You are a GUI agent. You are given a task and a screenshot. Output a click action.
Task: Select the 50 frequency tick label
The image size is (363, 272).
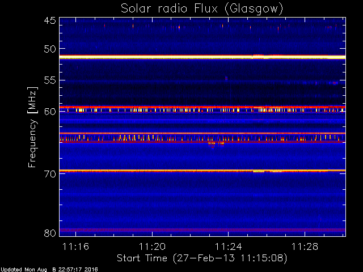50,49
